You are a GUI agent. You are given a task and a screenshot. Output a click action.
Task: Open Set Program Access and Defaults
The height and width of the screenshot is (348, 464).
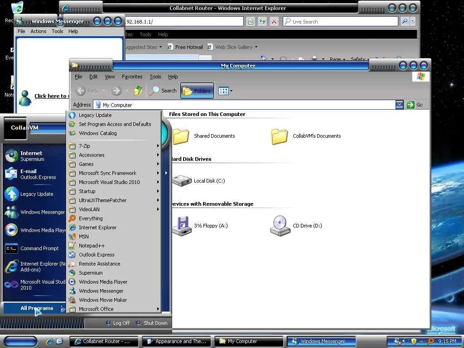114,124
